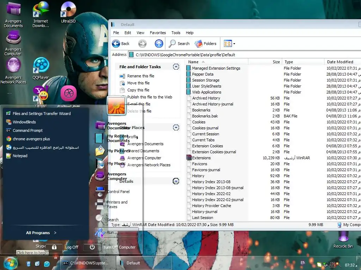
Task: Expand All Programs in Start menu
Action: point(41,233)
